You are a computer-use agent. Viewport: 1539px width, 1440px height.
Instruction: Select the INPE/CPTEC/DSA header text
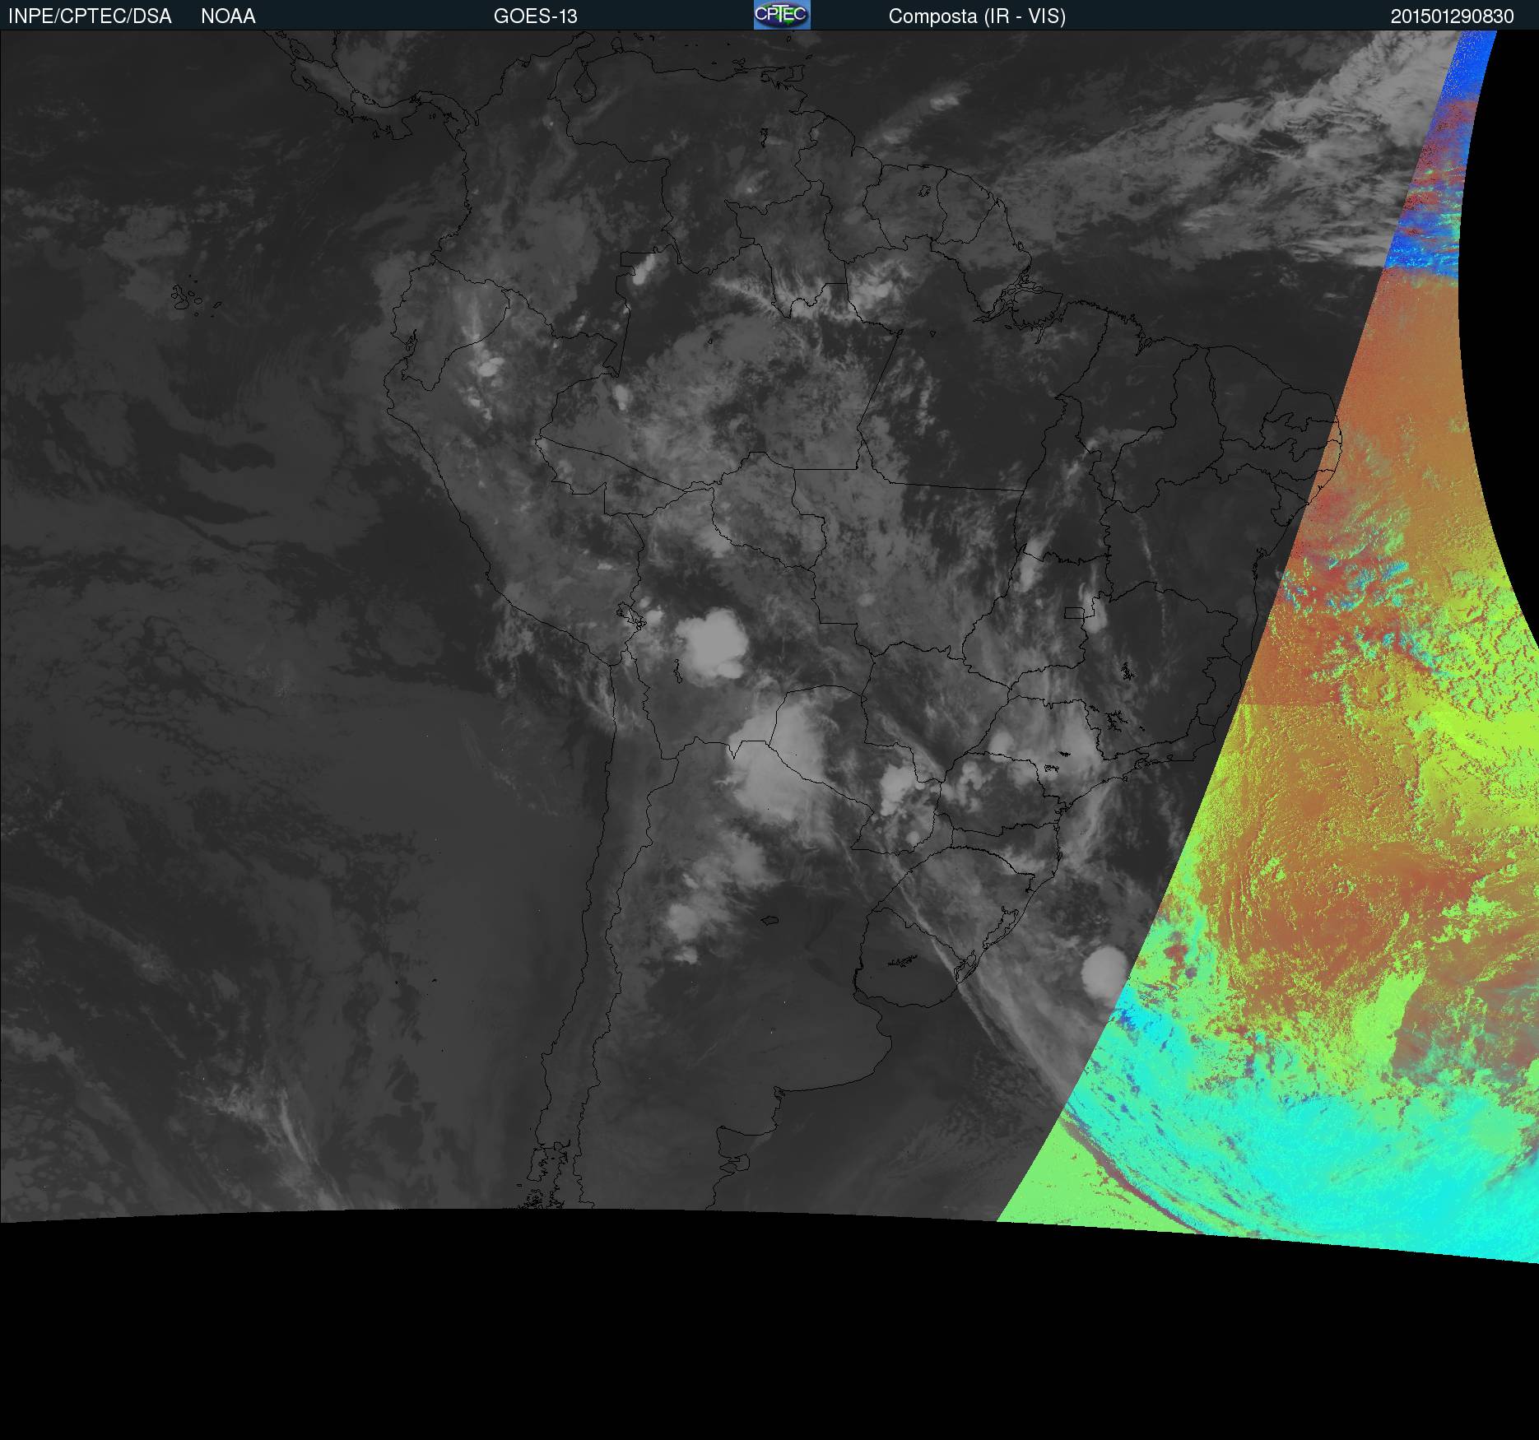click(90, 16)
